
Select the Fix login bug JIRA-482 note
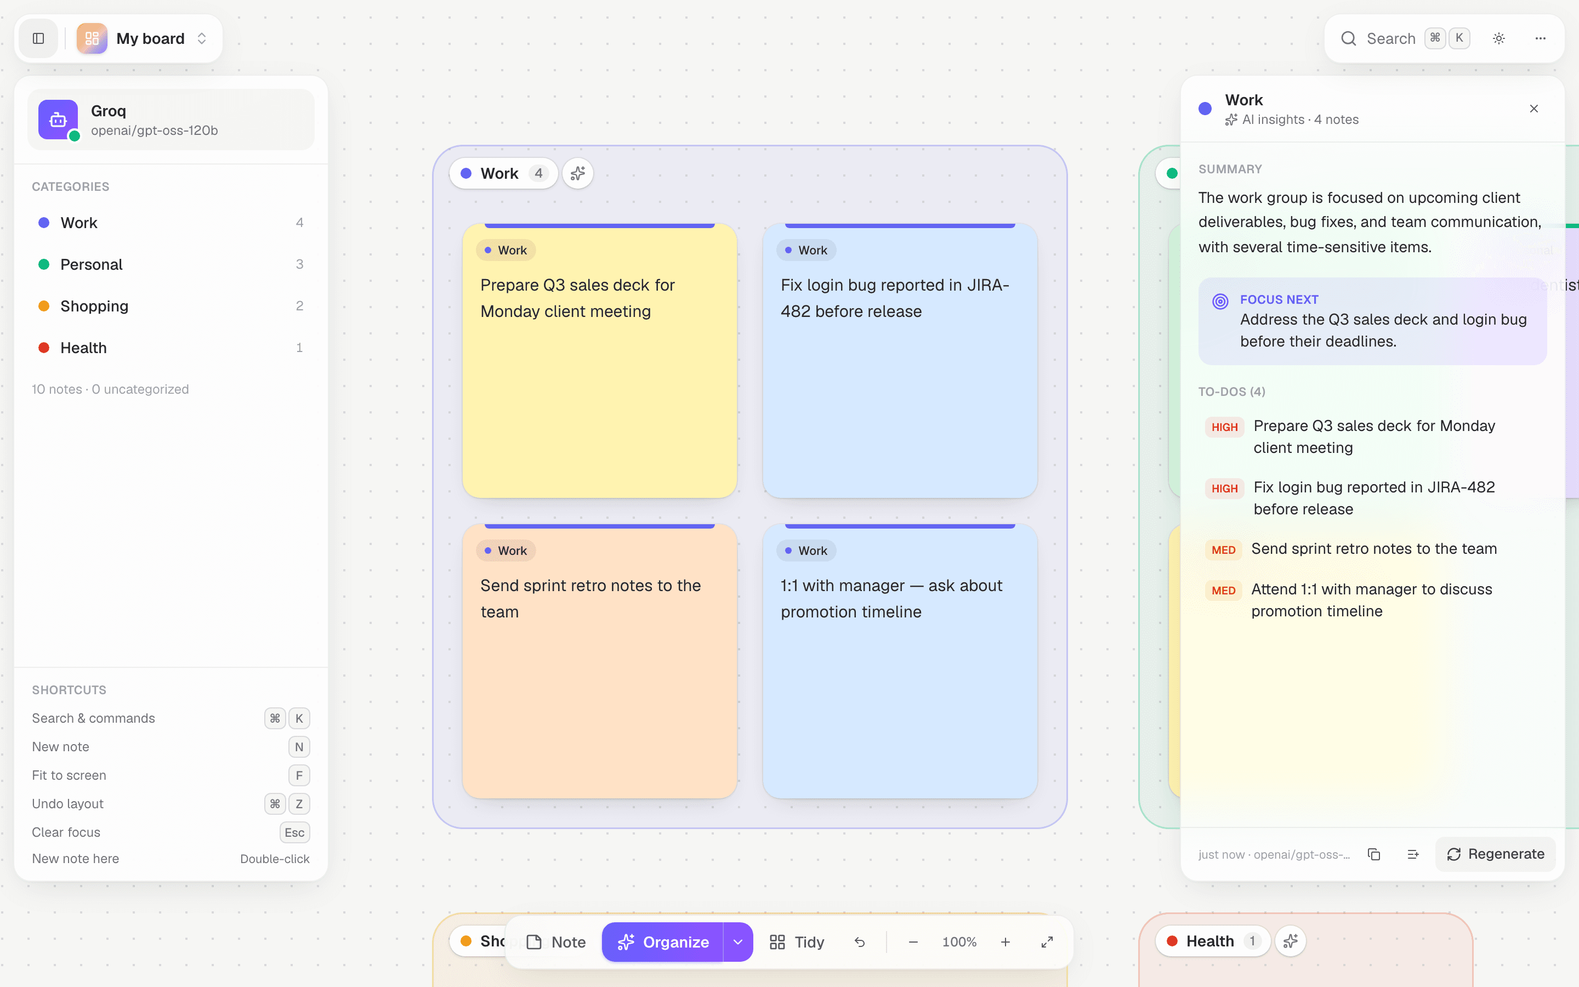click(900, 361)
